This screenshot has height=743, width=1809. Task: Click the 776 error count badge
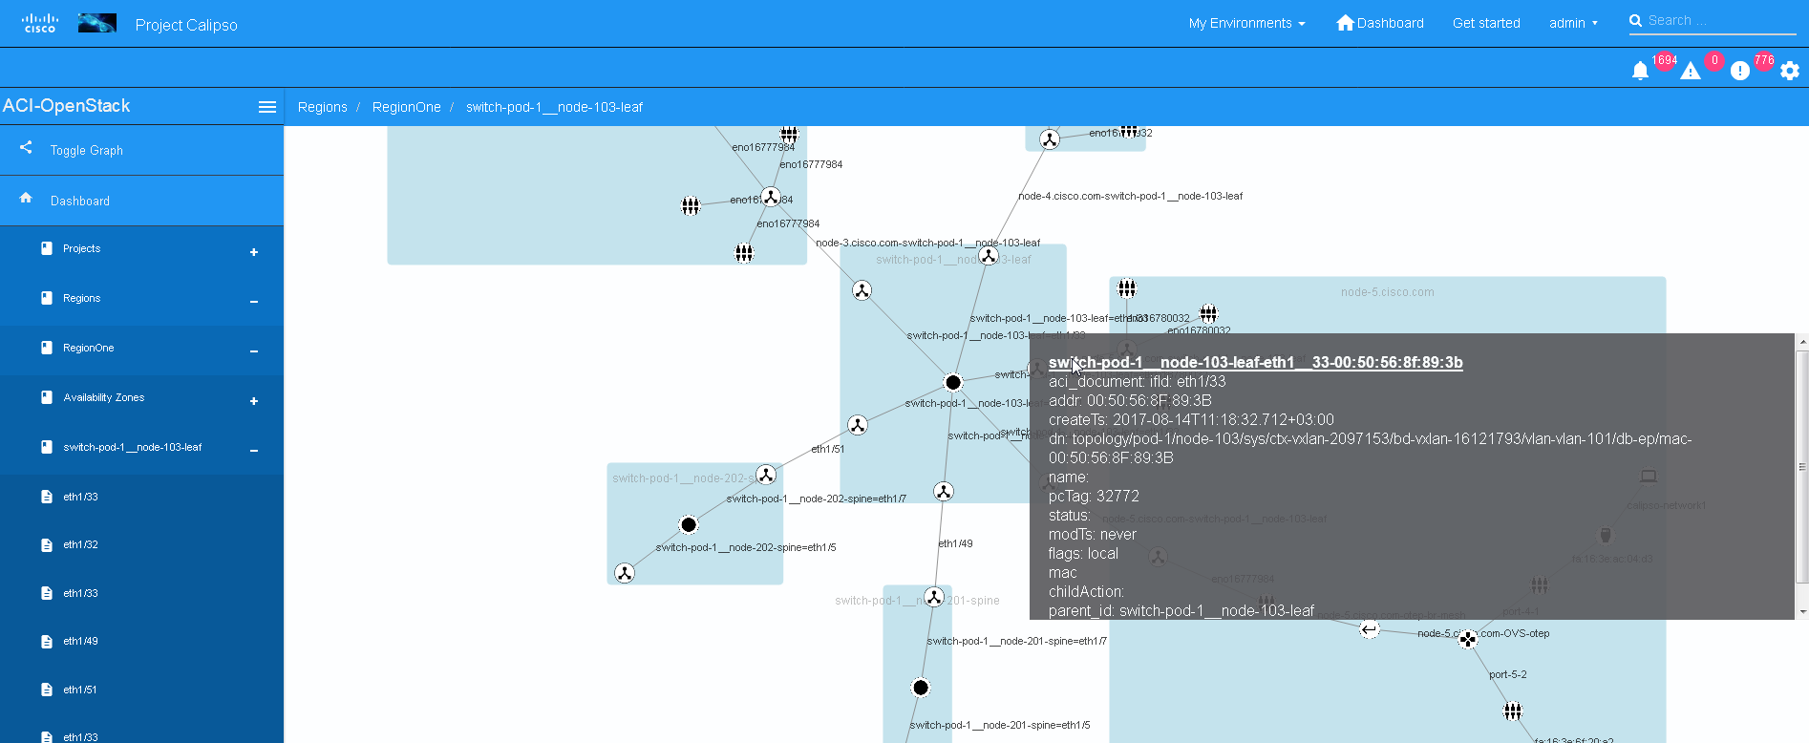[x=1764, y=60]
